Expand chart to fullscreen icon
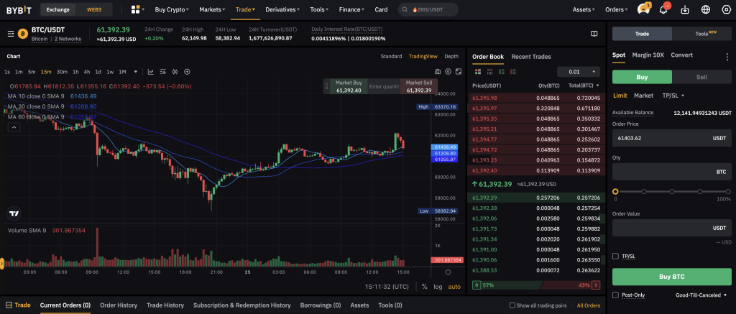This screenshot has width=736, height=314. (459, 72)
